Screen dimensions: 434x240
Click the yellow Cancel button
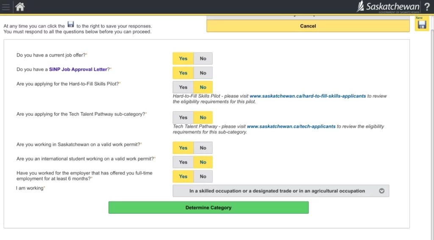pyautogui.click(x=308, y=26)
